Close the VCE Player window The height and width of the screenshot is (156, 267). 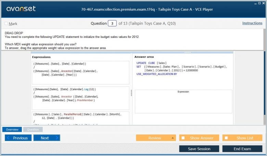[x=264, y=3]
